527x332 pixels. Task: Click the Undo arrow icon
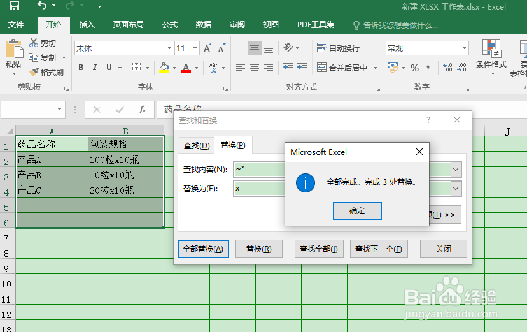coord(42,5)
